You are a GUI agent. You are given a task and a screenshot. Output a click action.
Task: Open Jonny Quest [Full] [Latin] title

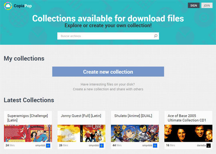point(81,116)
